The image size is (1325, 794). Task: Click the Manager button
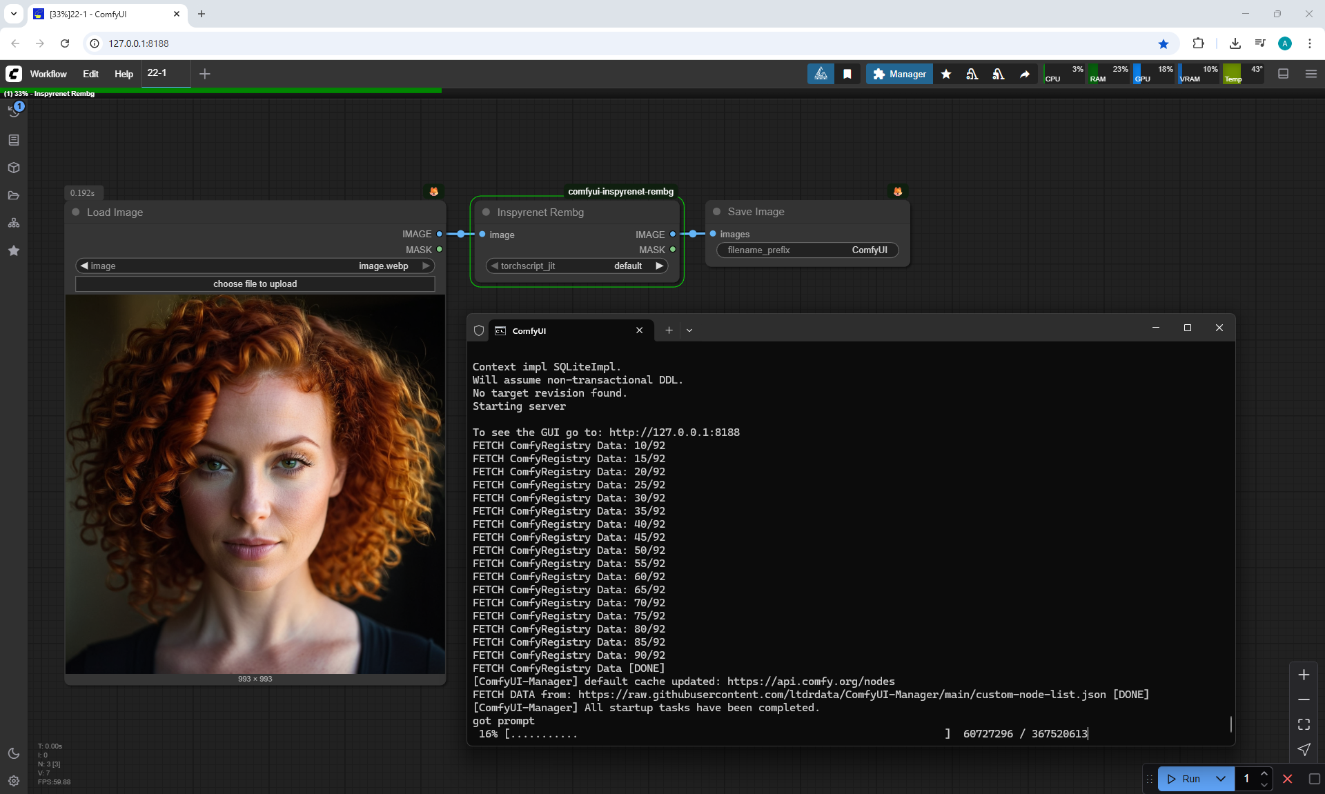tap(899, 74)
